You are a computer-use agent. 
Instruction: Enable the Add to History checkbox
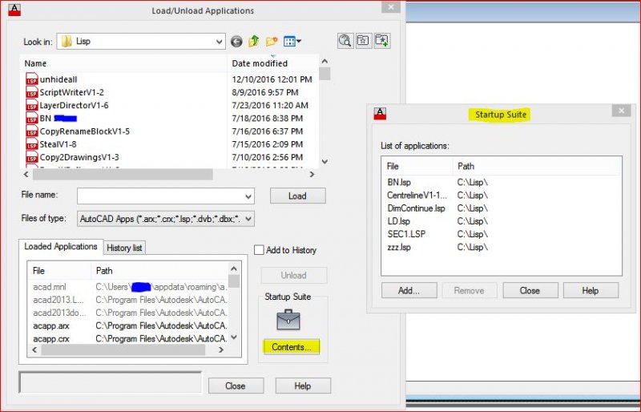coord(259,250)
